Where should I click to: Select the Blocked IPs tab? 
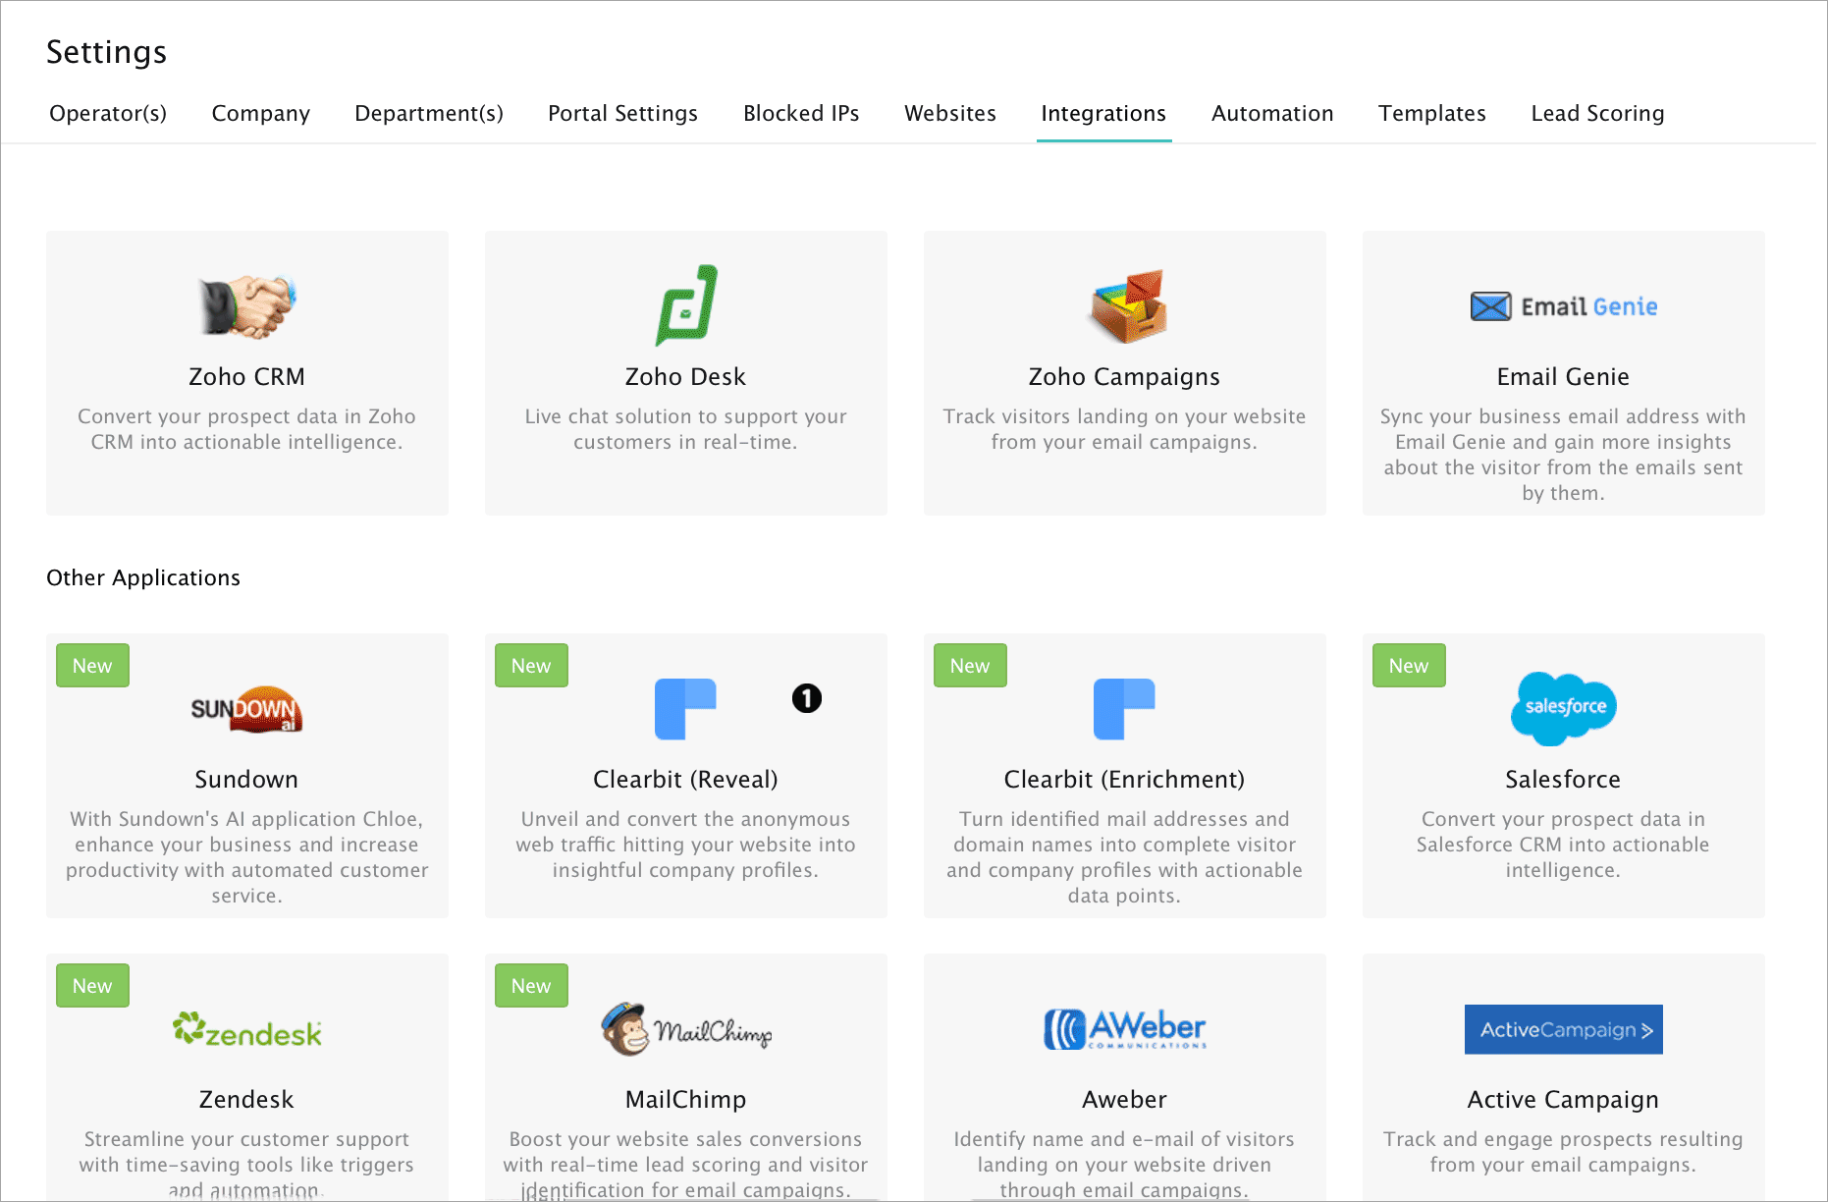[x=801, y=113]
